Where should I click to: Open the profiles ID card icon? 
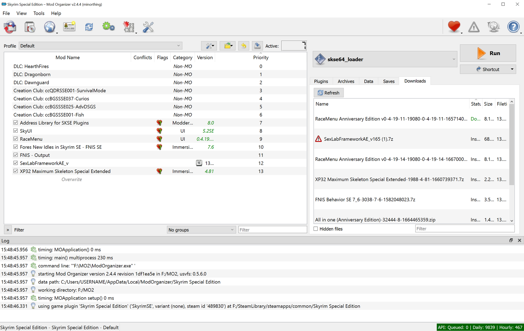69,27
